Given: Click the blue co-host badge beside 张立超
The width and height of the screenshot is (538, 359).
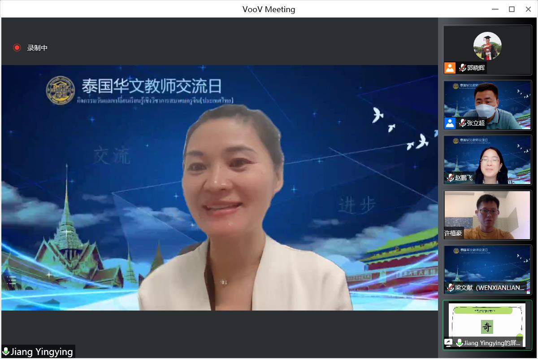Looking at the screenshot, I should (450, 123).
